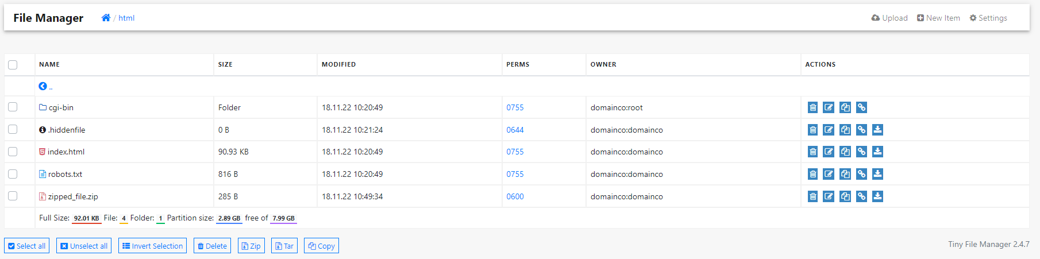
Task: Click the Select all button
Action: [x=26, y=246]
